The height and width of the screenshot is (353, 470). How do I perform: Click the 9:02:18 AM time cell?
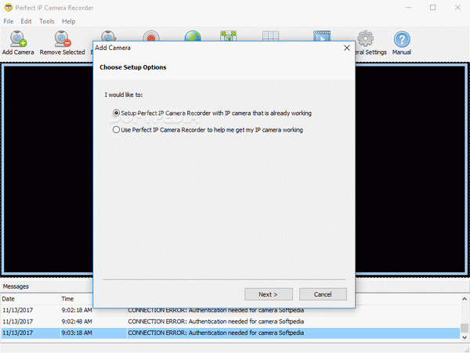tap(77, 310)
